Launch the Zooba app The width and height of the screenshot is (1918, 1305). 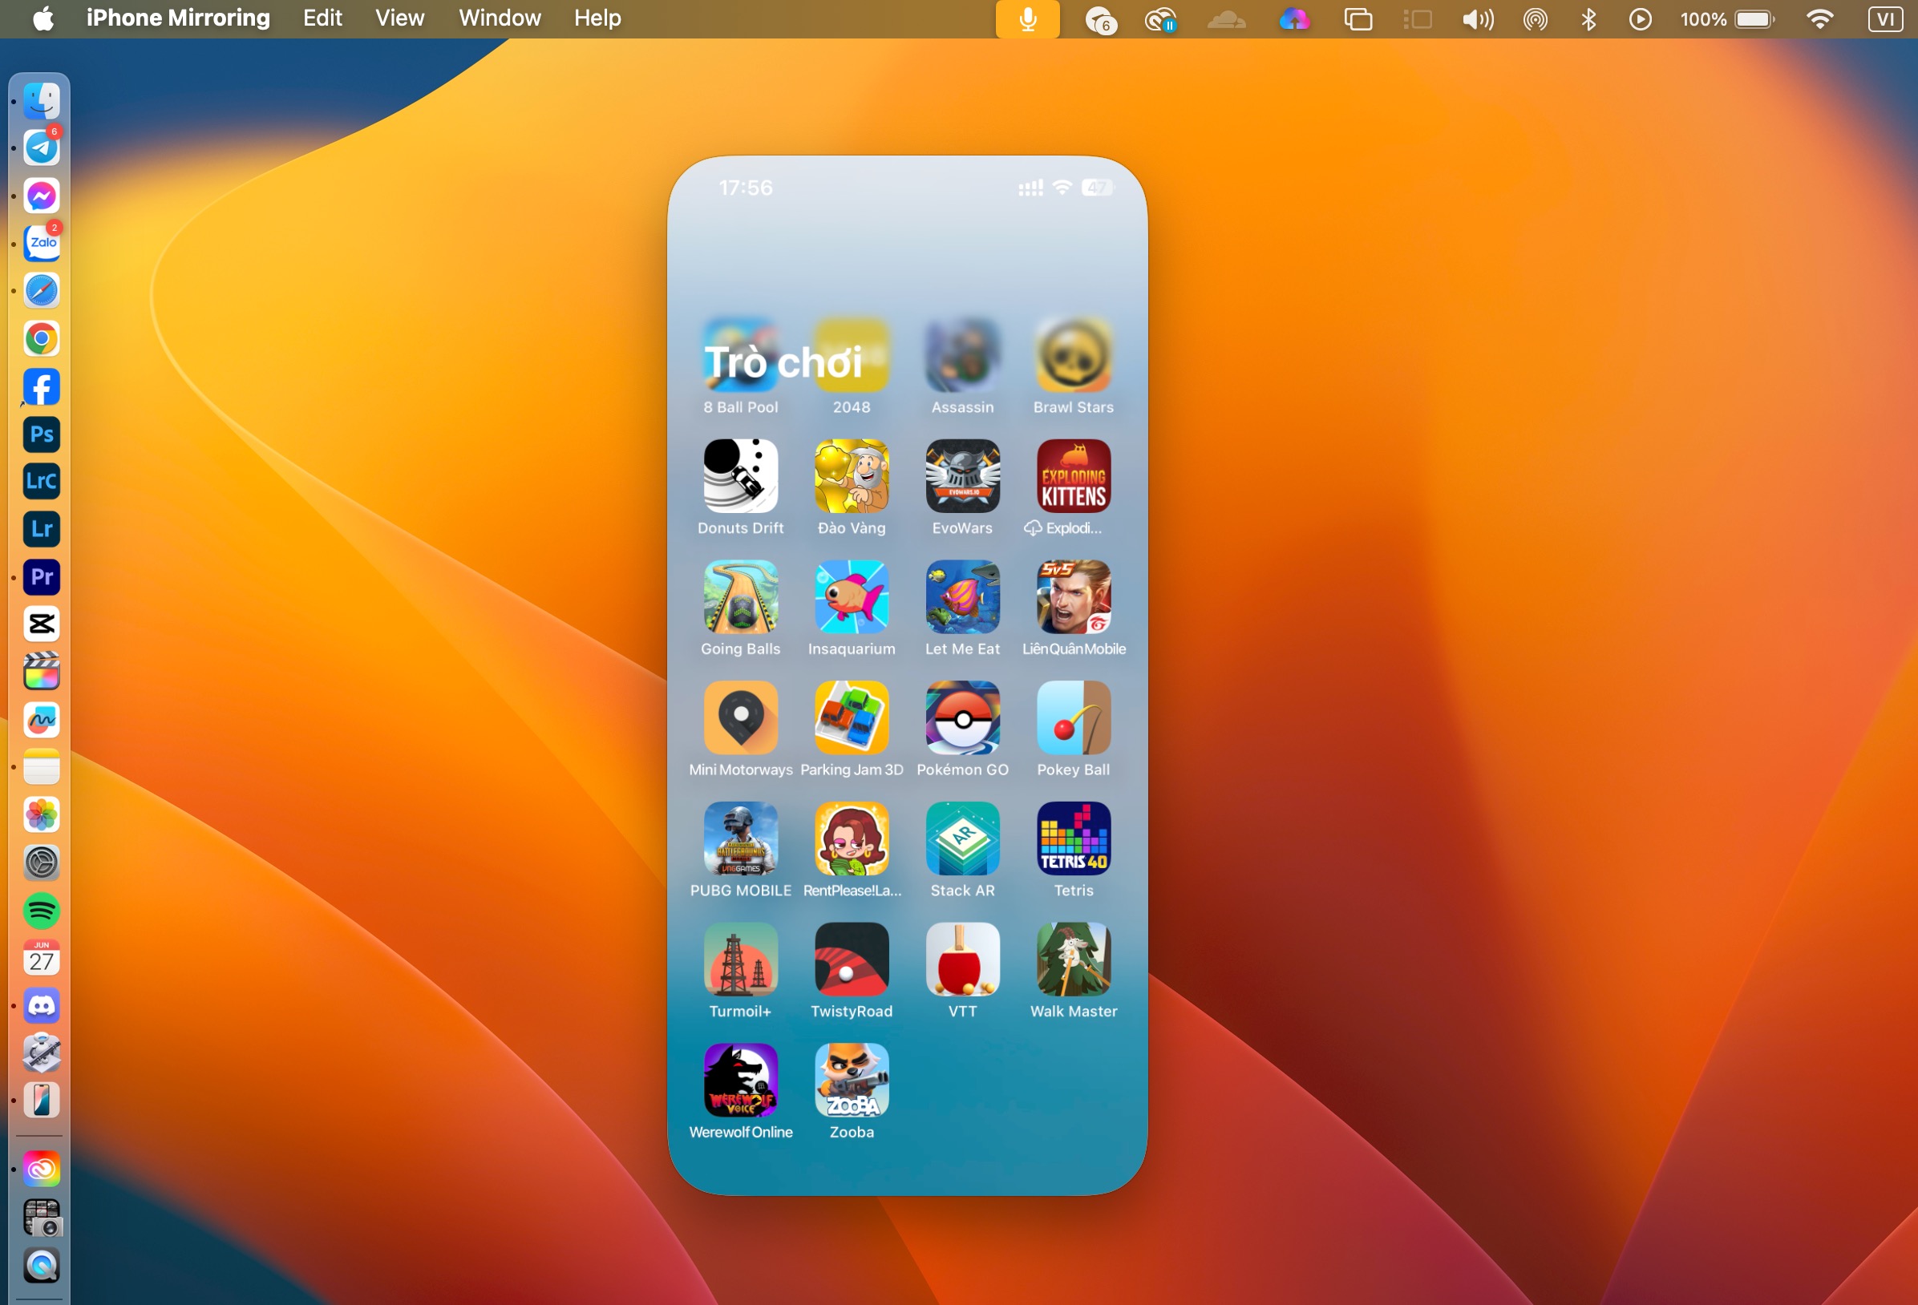851,1080
